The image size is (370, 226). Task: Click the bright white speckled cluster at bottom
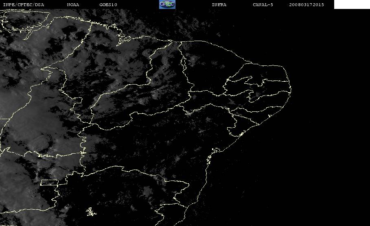point(91,212)
